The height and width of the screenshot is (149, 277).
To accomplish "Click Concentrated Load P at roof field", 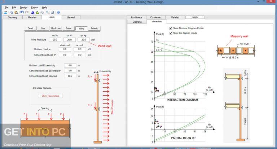I will 80,55.
